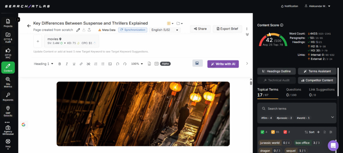Open the 100% zoom dropdown

pyautogui.click(x=137, y=64)
